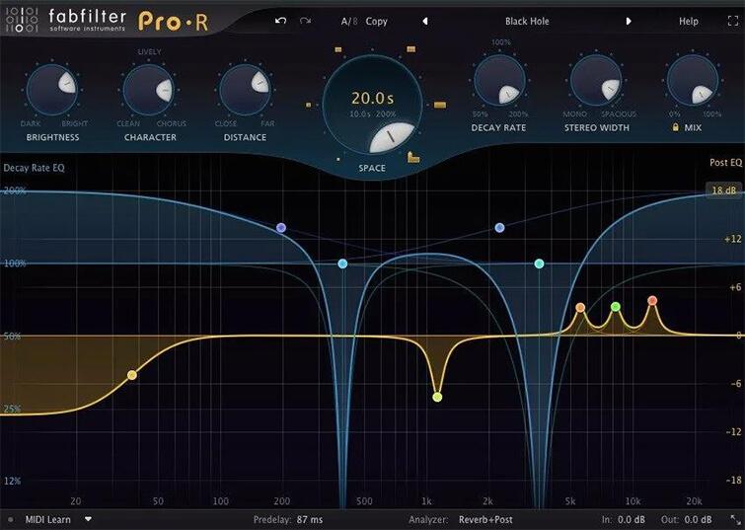745x530 pixels.
Task: Click the Predelay 87 ms value
Action: click(x=310, y=519)
